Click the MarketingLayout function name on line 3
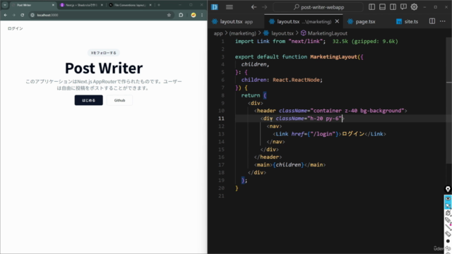This screenshot has height=254, width=452. [x=333, y=56]
